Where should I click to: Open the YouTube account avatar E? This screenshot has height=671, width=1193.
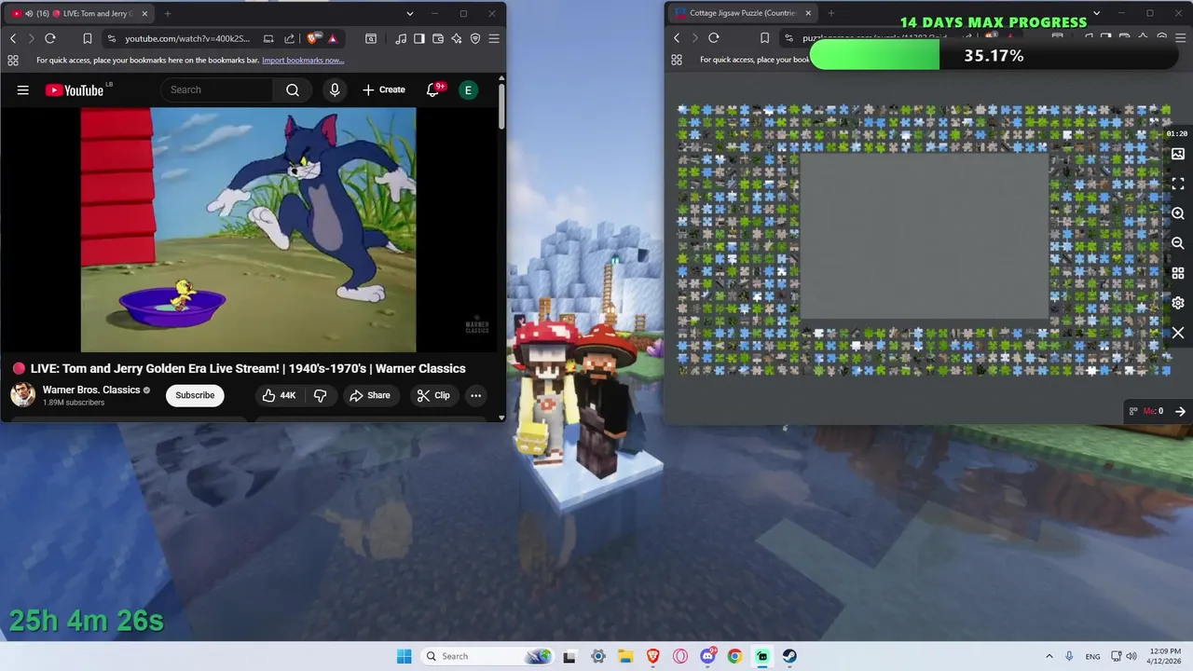pos(468,89)
